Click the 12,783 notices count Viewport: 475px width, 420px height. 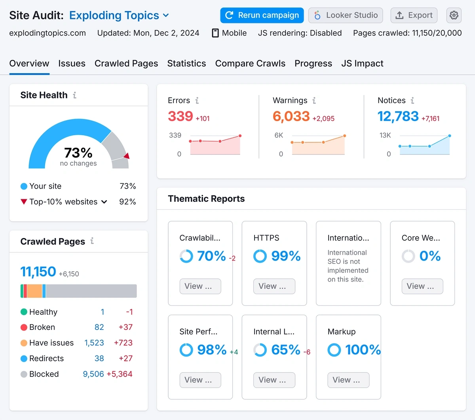398,116
